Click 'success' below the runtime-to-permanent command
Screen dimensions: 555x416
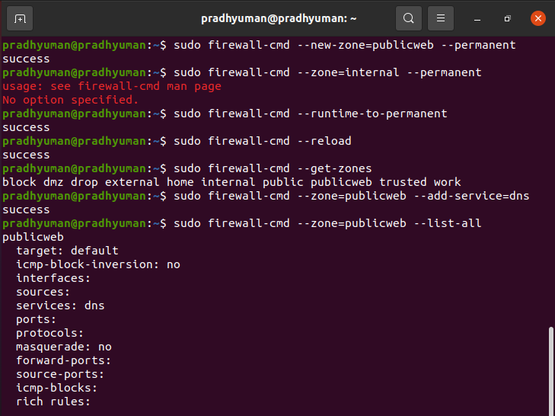26,127
